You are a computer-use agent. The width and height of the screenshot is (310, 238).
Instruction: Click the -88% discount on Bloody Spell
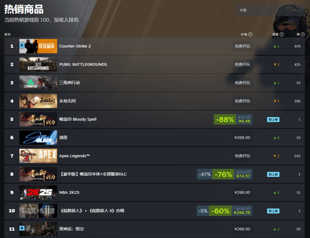coord(225,119)
